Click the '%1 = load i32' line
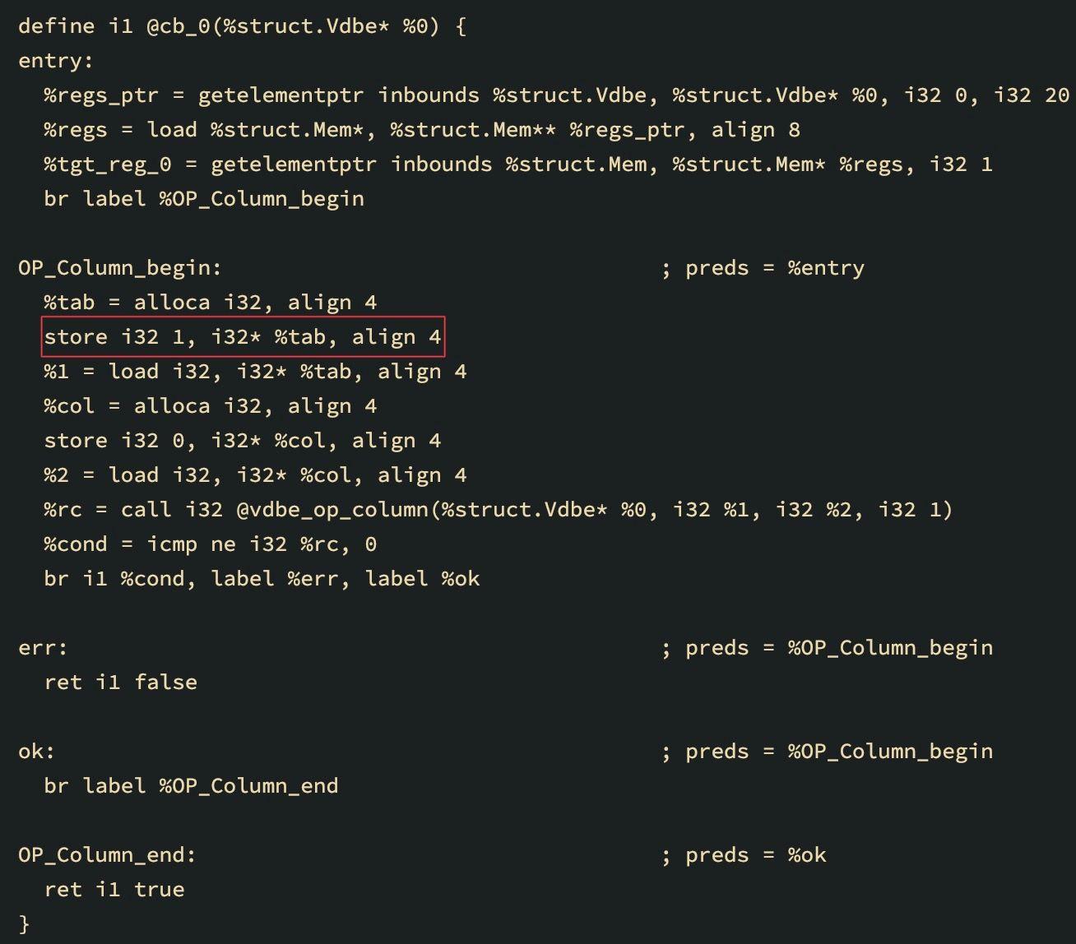 pos(255,372)
